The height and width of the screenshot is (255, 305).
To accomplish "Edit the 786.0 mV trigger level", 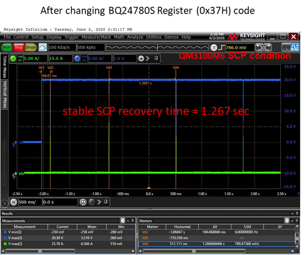I will [x=240, y=48].
